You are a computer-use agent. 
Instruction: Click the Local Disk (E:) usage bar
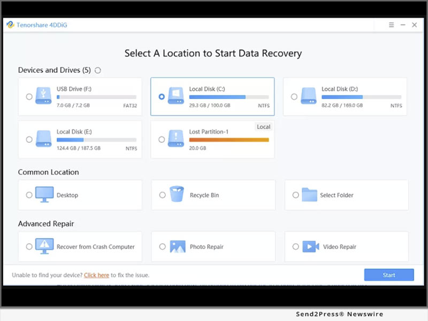pos(96,140)
